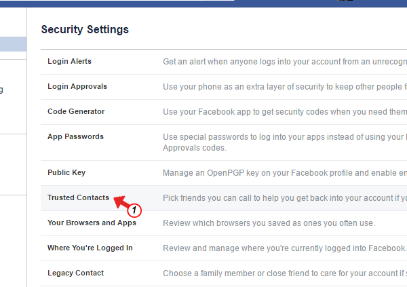Viewport: 407px width, 287px height.
Task: Open App Passwords settings
Action: [75, 137]
